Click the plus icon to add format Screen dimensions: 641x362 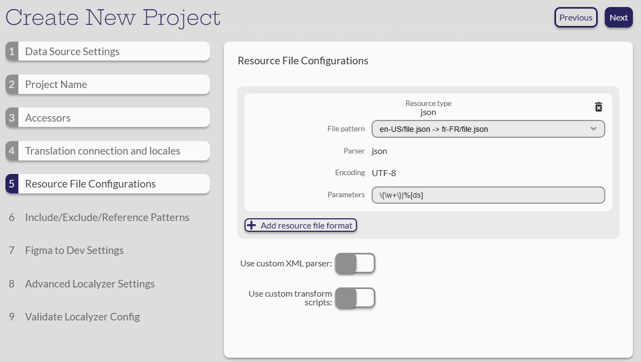pos(252,225)
